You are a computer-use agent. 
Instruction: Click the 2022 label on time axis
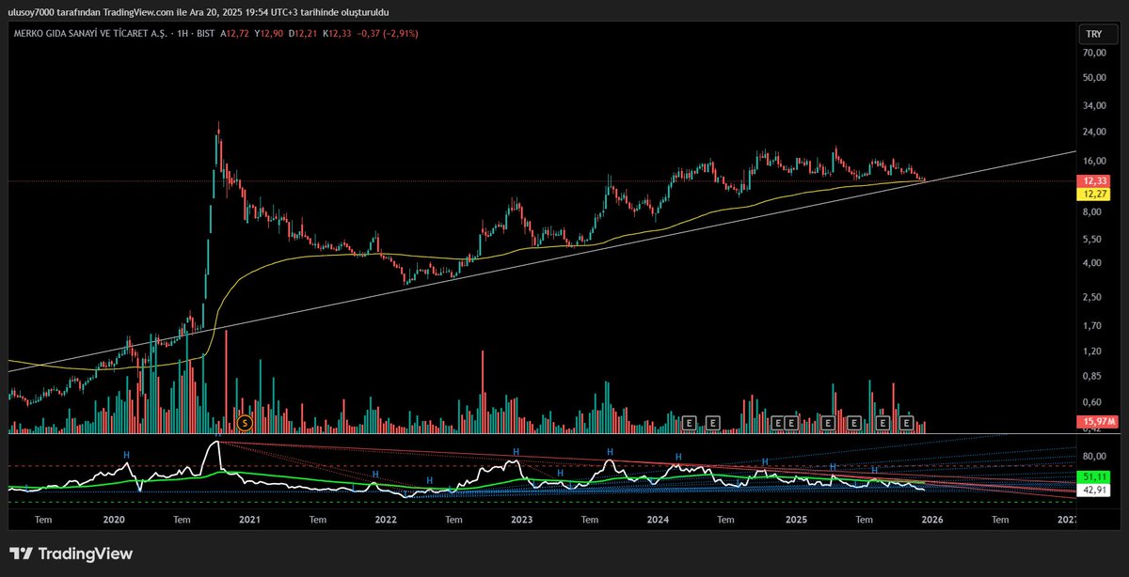(x=386, y=518)
